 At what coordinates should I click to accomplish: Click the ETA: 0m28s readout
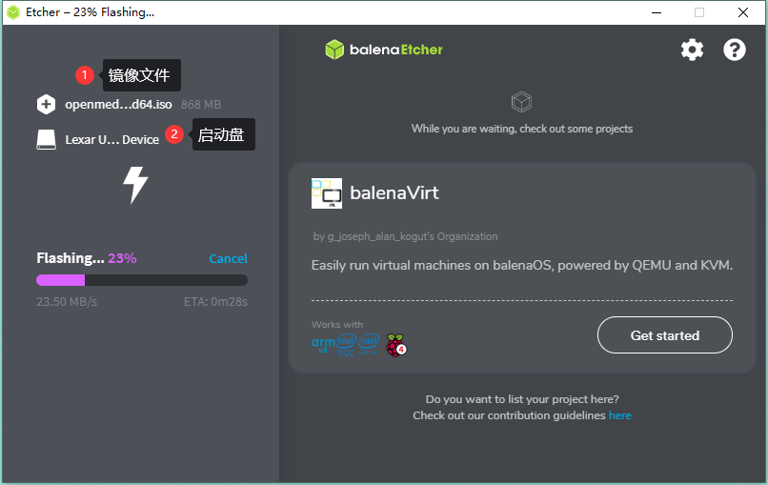tap(215, 302)
